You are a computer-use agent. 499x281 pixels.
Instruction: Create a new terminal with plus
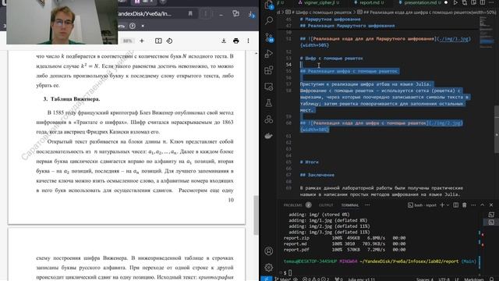click(442, 205)
